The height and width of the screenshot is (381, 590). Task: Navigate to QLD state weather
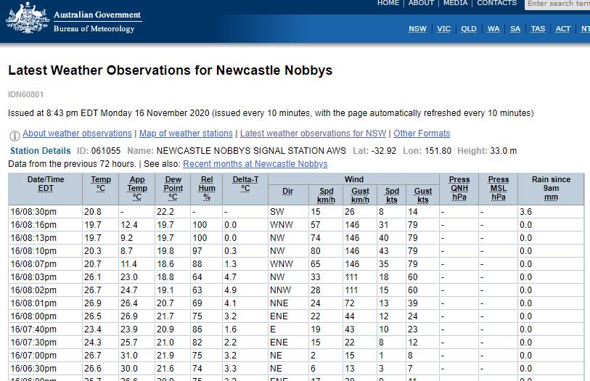[469, 29]
